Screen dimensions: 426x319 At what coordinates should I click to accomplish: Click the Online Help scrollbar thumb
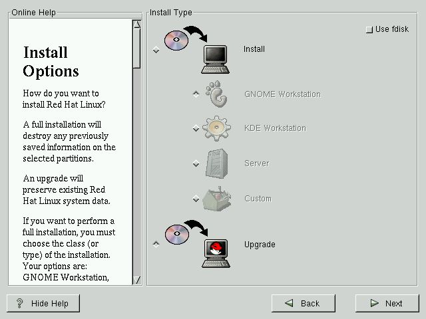pyautogui.click(x=137, y=48)
